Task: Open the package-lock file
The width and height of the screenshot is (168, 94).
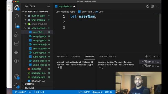Action: point(39,73)
